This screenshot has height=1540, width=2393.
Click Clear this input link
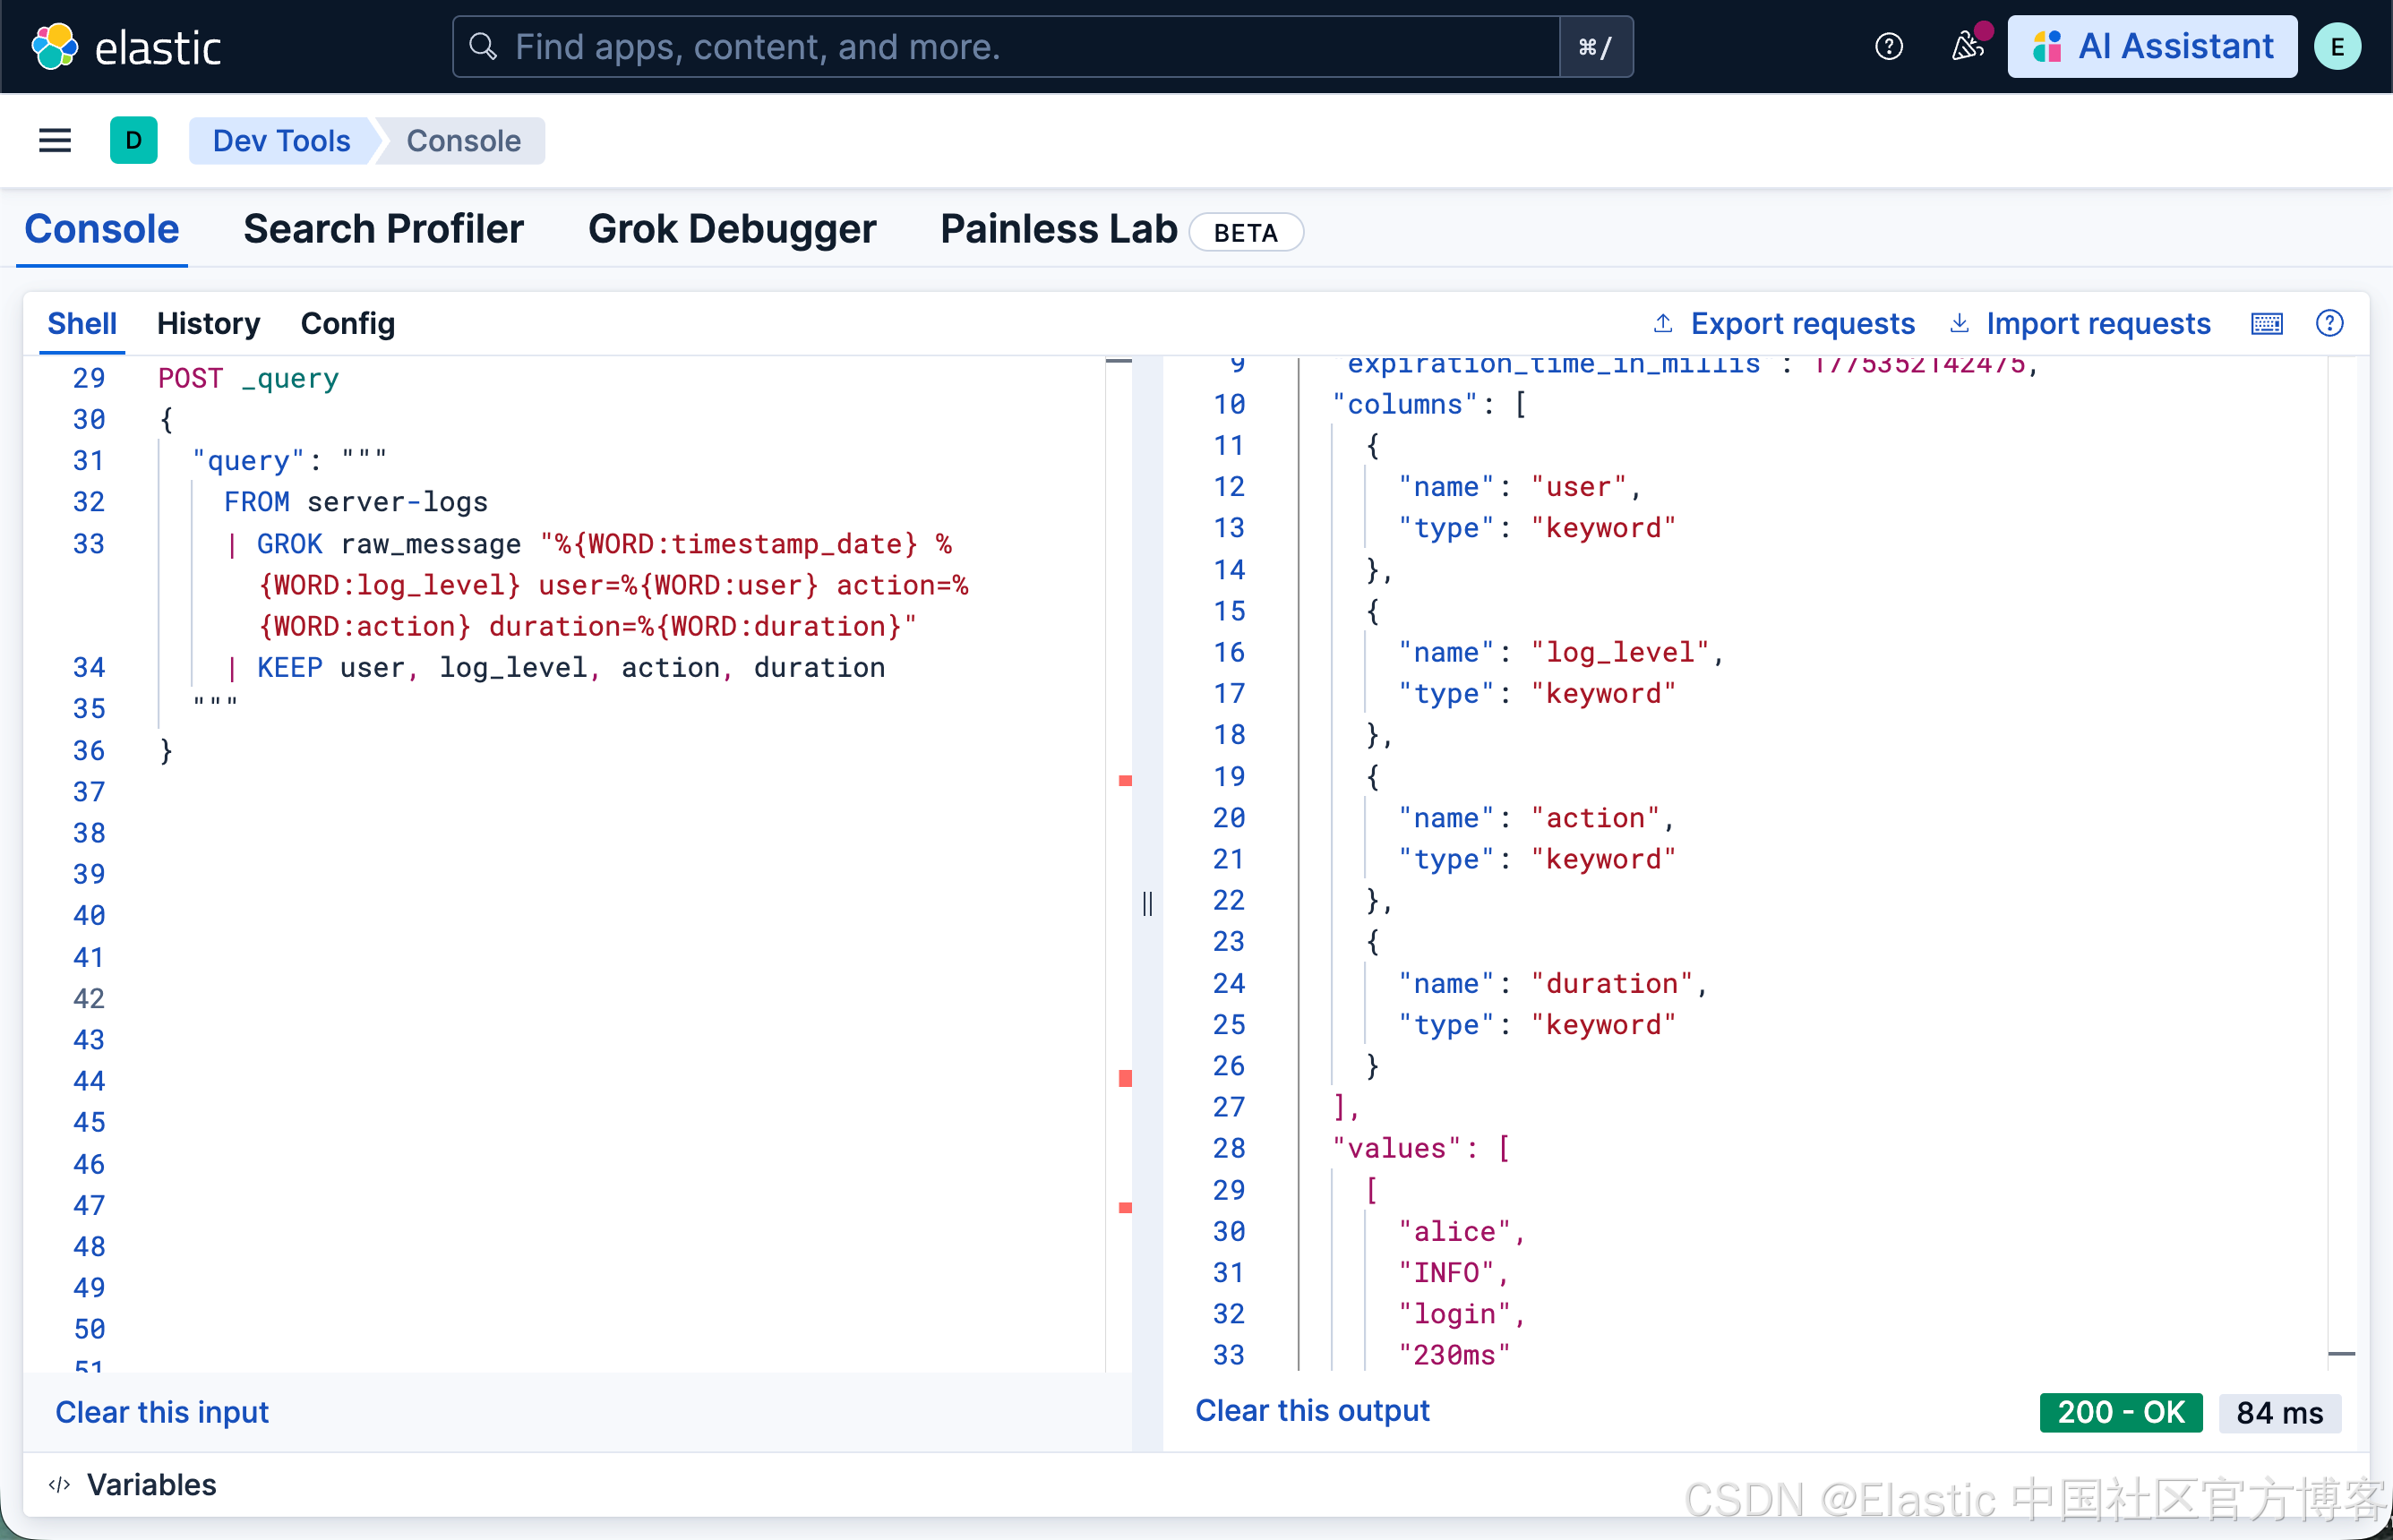[x=162, y=1411]
